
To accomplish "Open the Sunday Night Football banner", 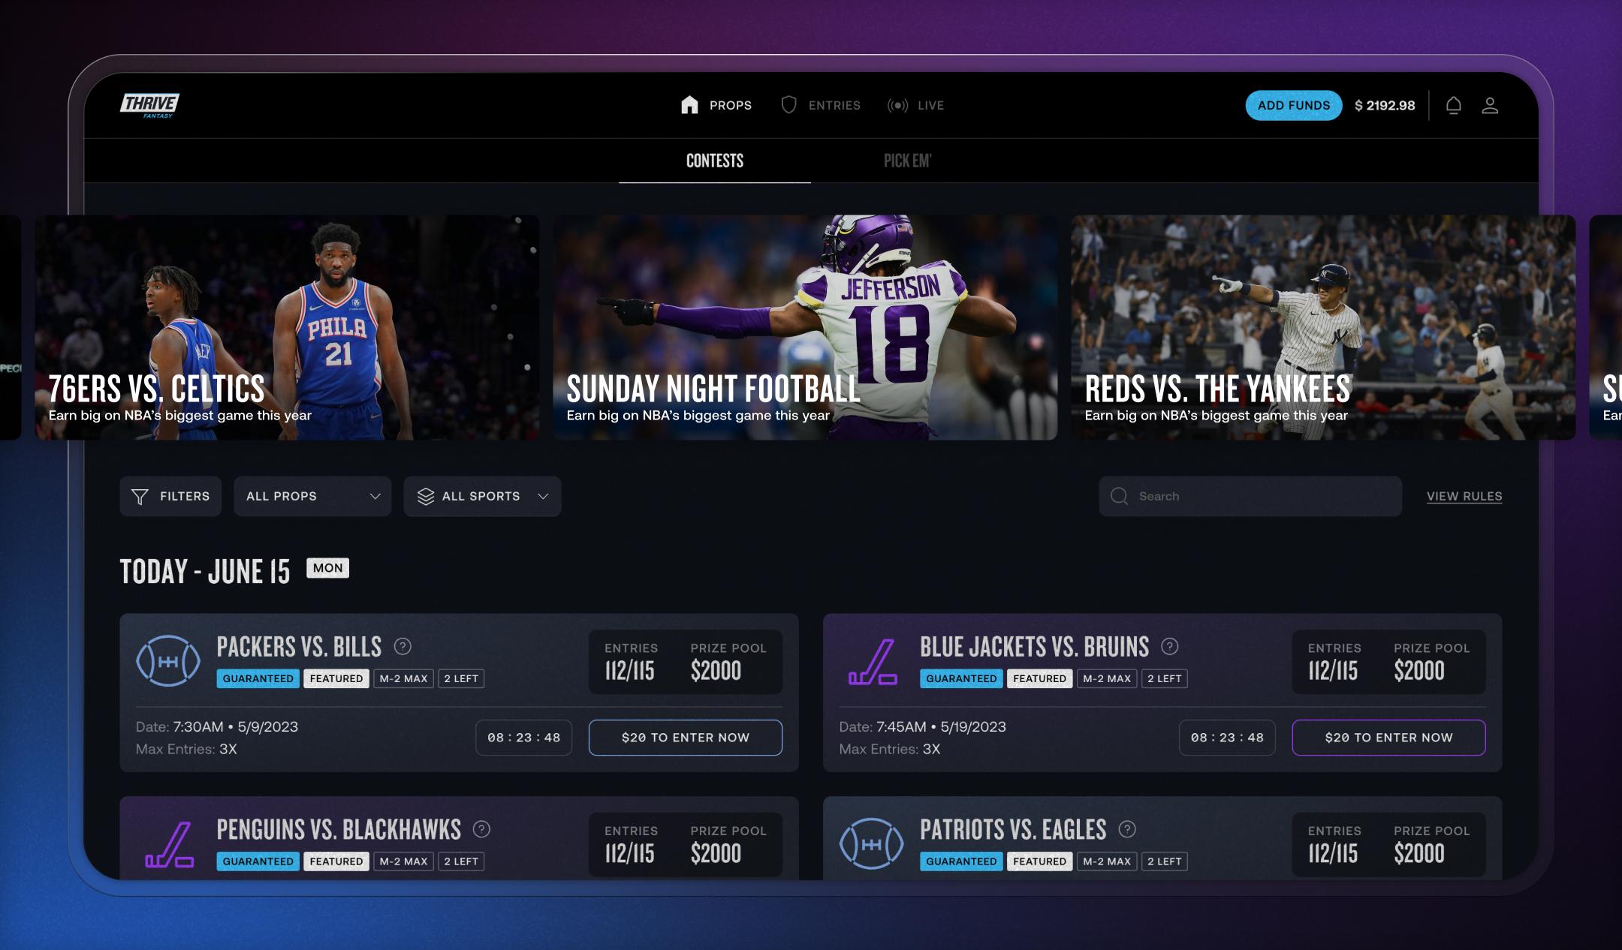I will pyautogui.click(x=805, y=327).
